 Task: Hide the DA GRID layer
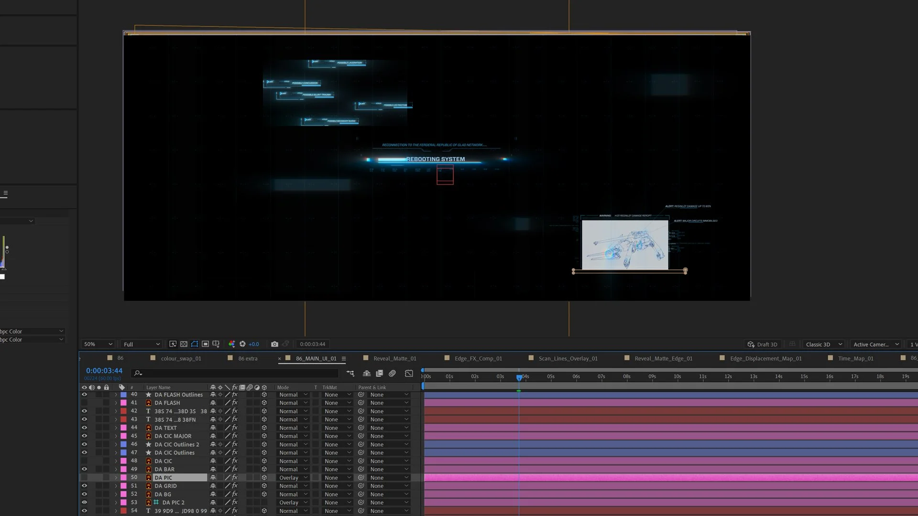84,486
